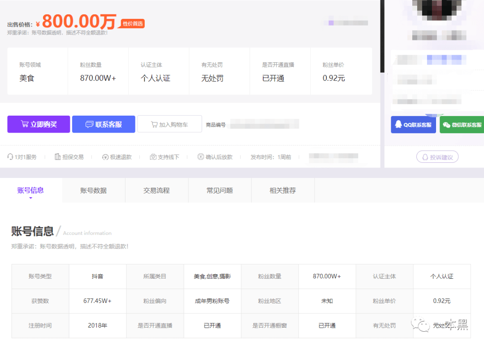This screenshot has height=346, width=484.
Task: Click the 担保交易 building icon
Action: 57,157
